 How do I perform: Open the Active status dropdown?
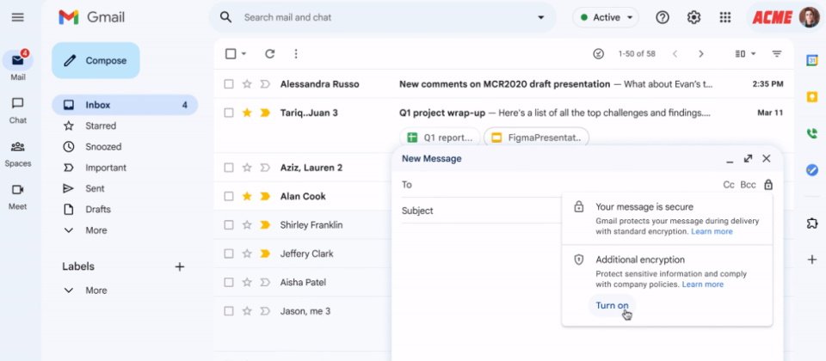[x=606, y=17]
